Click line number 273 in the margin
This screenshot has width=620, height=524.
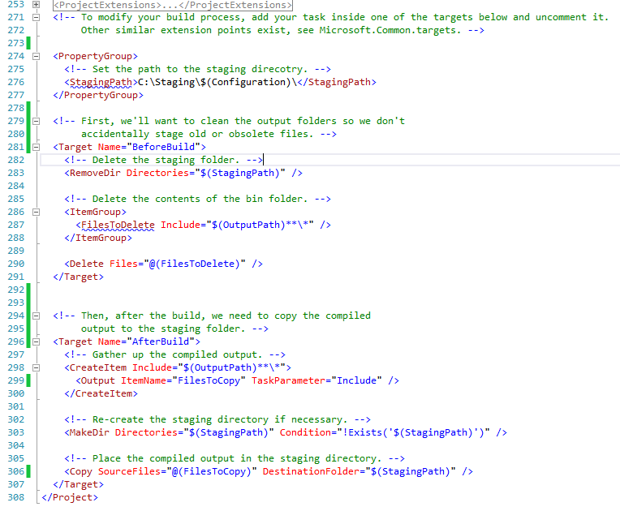tap(15, 43)
